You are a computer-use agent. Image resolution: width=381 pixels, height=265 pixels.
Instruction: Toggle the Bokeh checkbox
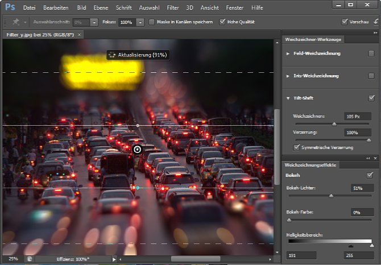coord(370,175)
